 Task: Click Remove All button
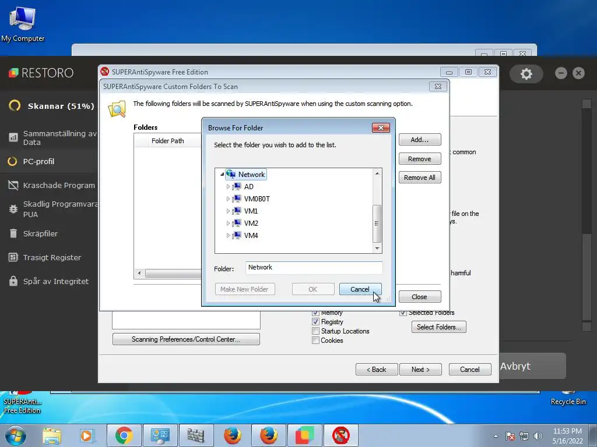tap(420, 178)
